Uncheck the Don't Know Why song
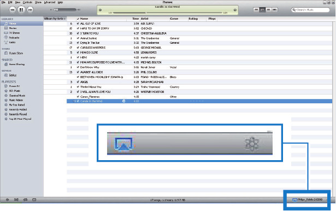 [x=78, y=67]
